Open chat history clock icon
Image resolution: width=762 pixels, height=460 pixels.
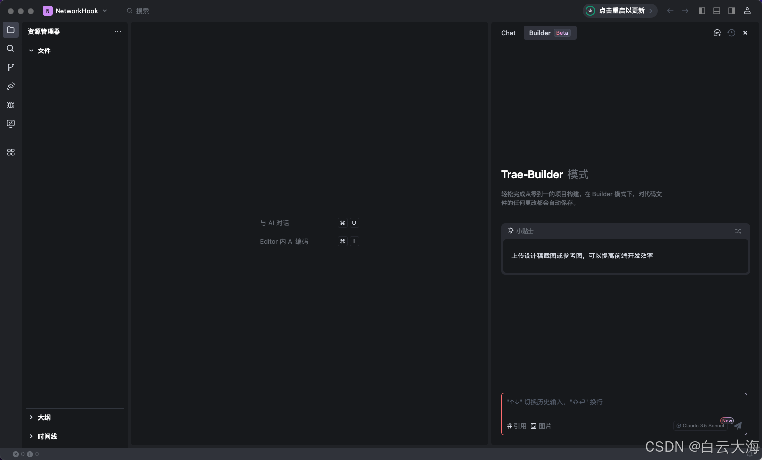click(x=731, y=33)
